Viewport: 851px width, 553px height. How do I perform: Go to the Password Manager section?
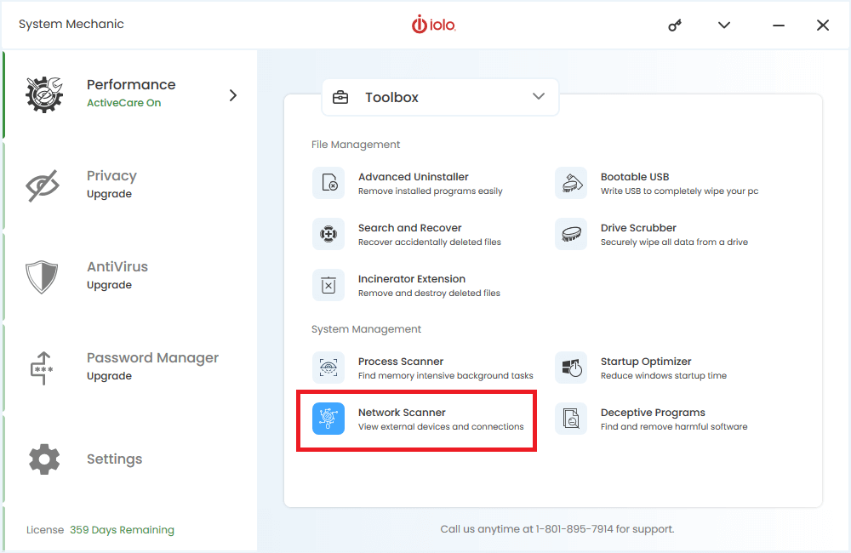[x=152, y=366]
